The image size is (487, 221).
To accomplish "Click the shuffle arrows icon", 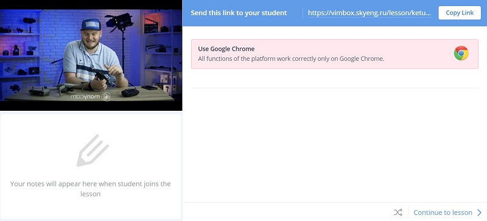I will 398,212.
